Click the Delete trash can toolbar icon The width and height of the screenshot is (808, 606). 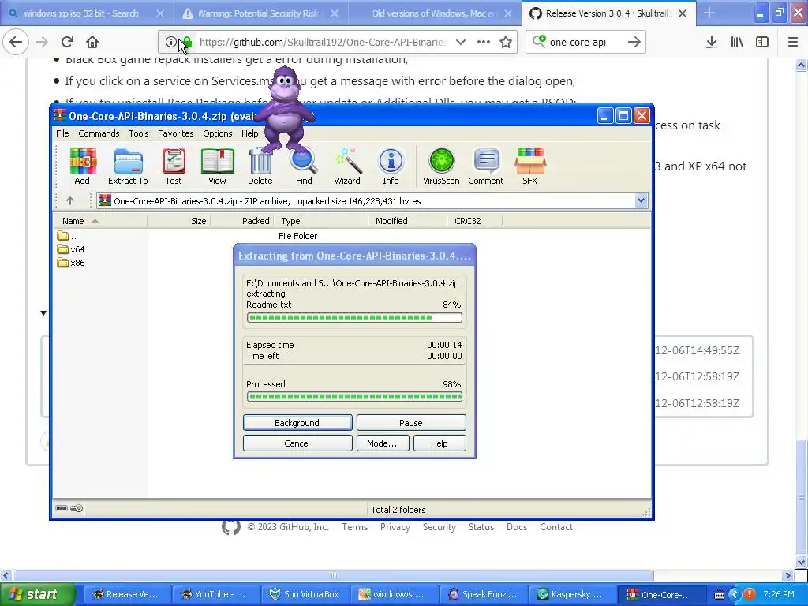(x=260, y=166)
